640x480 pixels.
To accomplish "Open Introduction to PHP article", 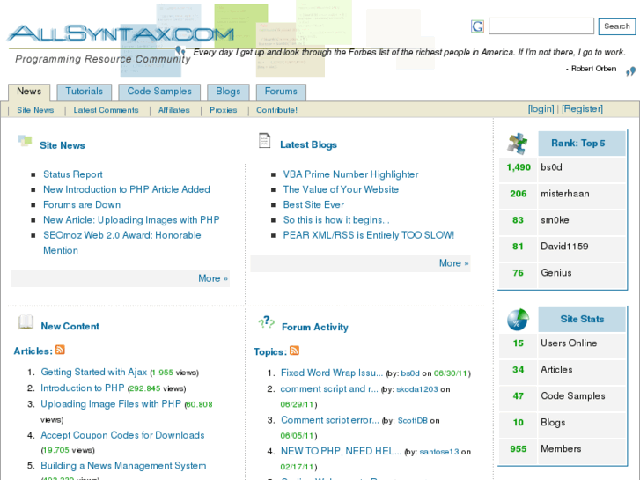I will tap(83, 388).
